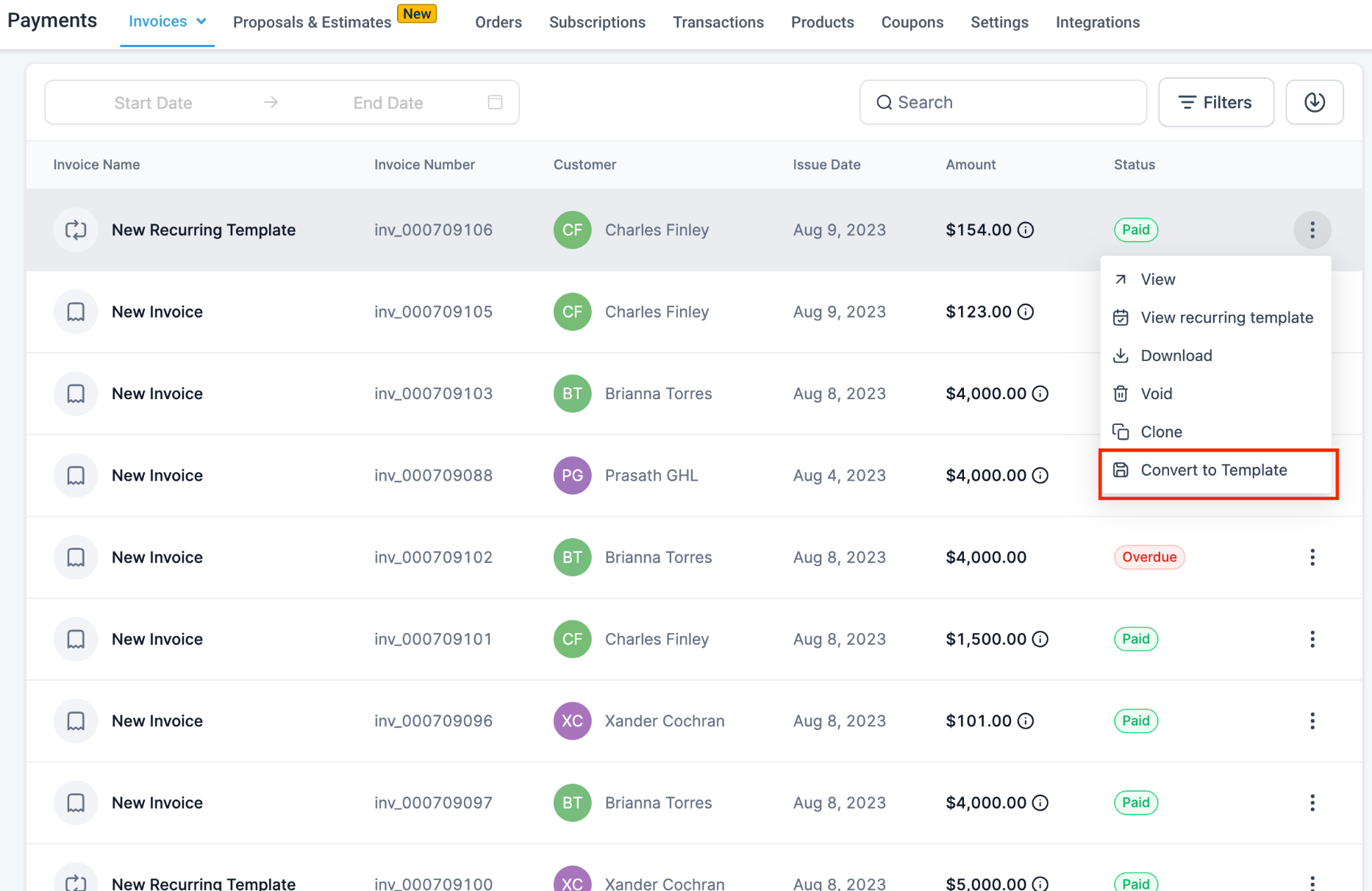Click the info icon beside $154.00 amount

click(x=1026, y=230)
